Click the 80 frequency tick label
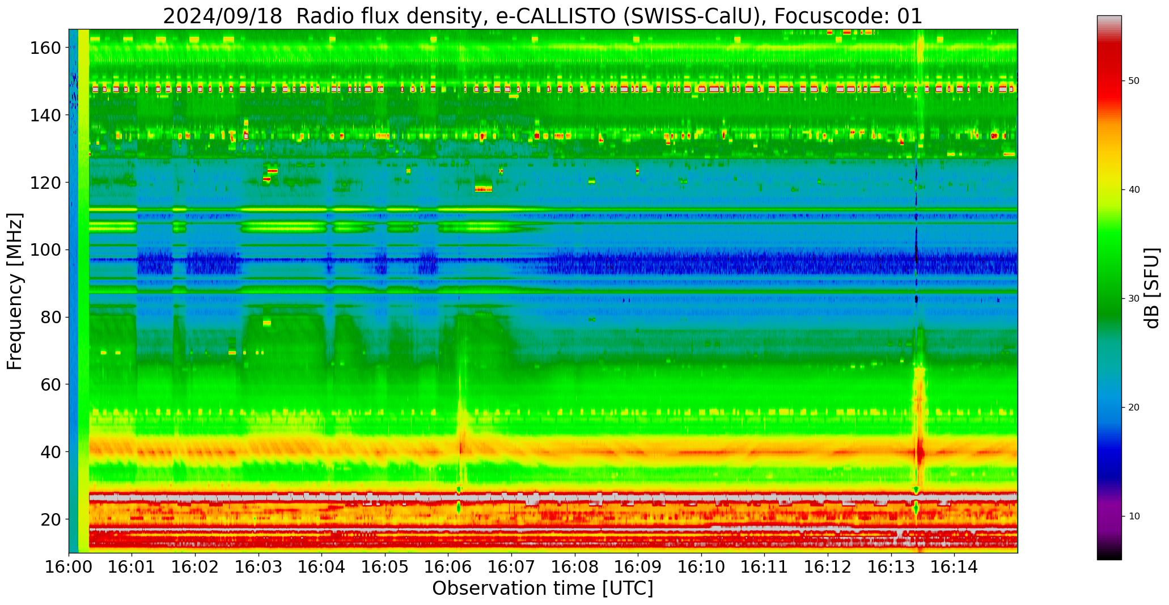The image size is (1169, 605). pyautogui.click(x=51, y=317)
